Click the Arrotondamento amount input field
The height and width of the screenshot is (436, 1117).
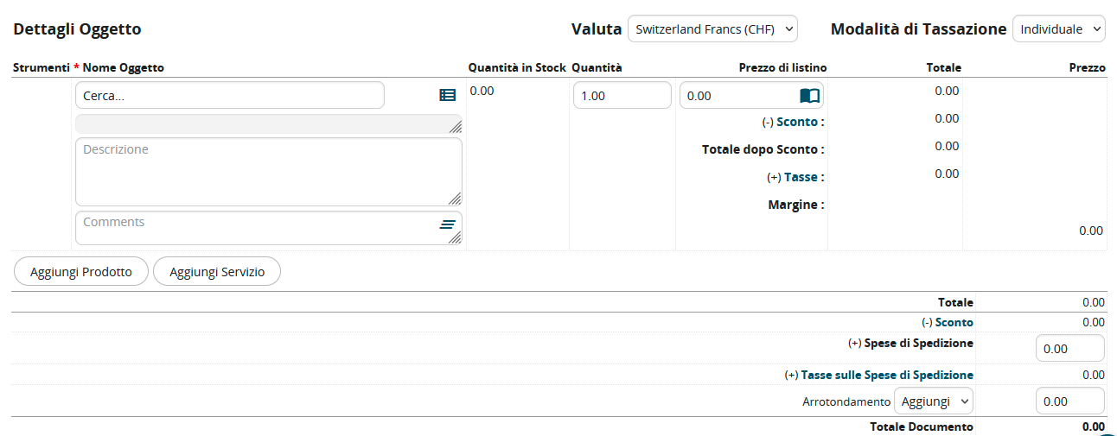tap(1069, 401)
